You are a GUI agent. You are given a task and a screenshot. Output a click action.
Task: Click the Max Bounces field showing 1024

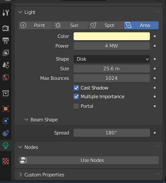pyautogui.click(x=112, y=78)
